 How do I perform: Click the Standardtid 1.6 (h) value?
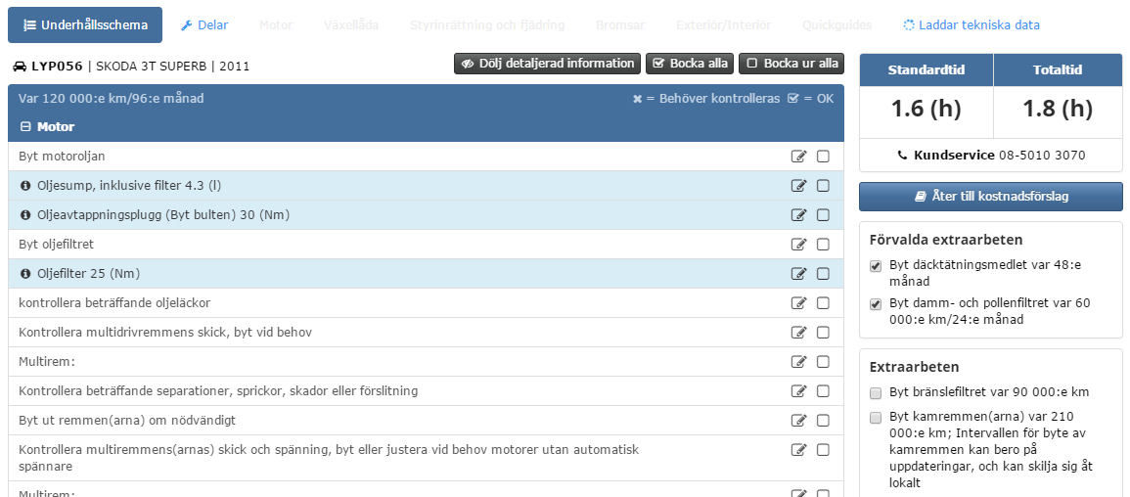[x=927, y=109]
